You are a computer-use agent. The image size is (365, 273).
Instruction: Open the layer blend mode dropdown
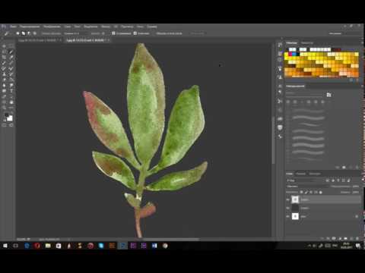click(x=306, y=187)
